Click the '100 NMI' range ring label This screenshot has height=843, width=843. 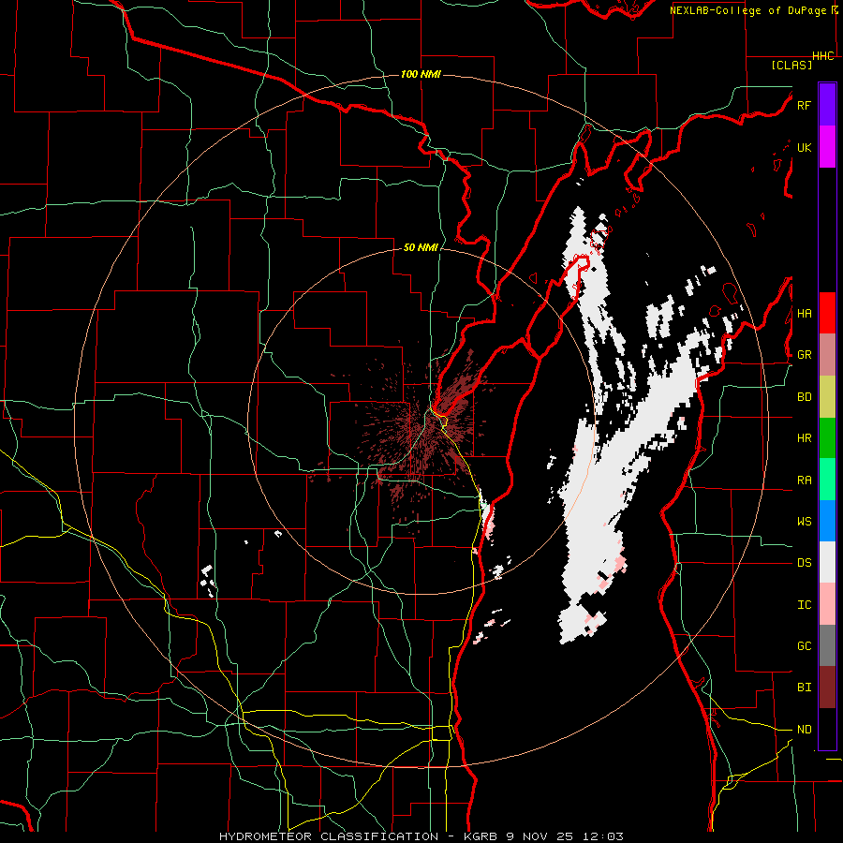tap(421, 74)
